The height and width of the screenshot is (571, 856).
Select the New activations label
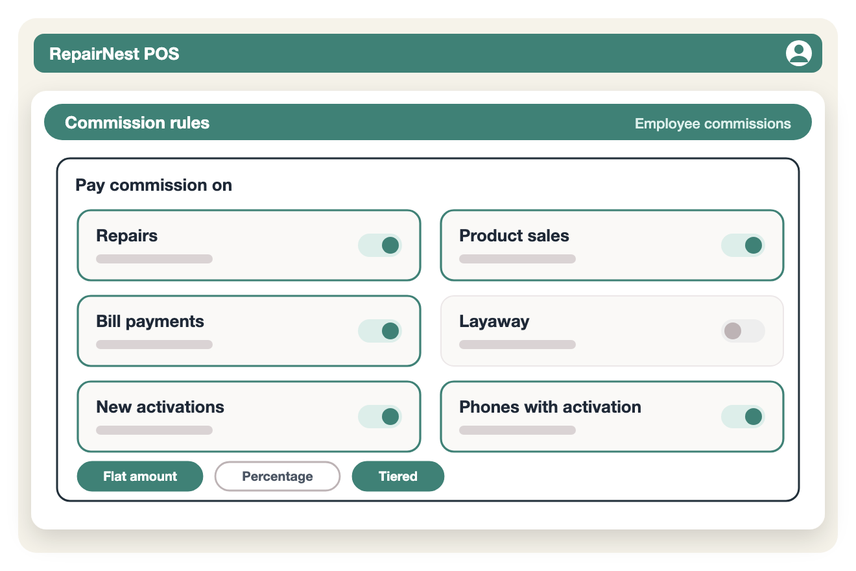(160, 407)
